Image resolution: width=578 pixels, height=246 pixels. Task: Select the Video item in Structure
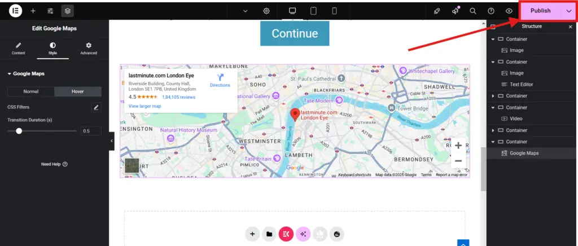(516, 118)
